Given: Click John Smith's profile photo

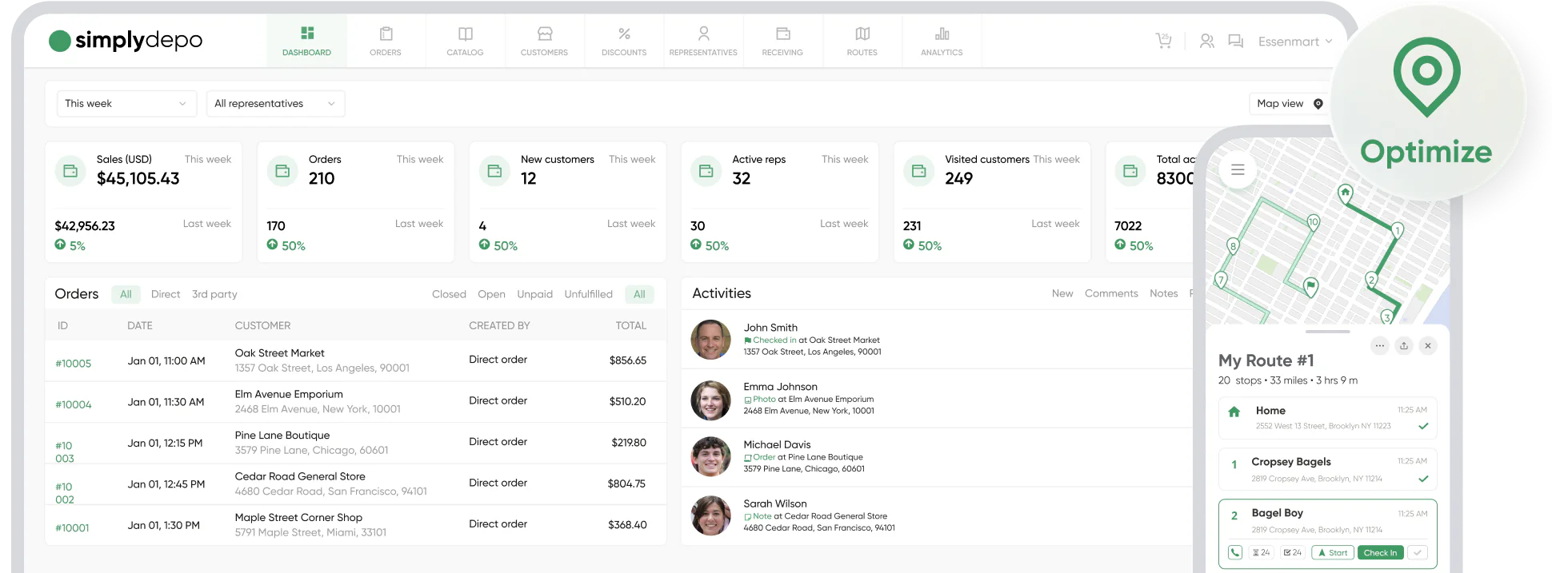Looking at the screenshot, I should (x=710, y=340).
